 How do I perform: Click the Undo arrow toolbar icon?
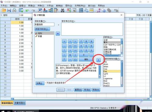point(27,10)
